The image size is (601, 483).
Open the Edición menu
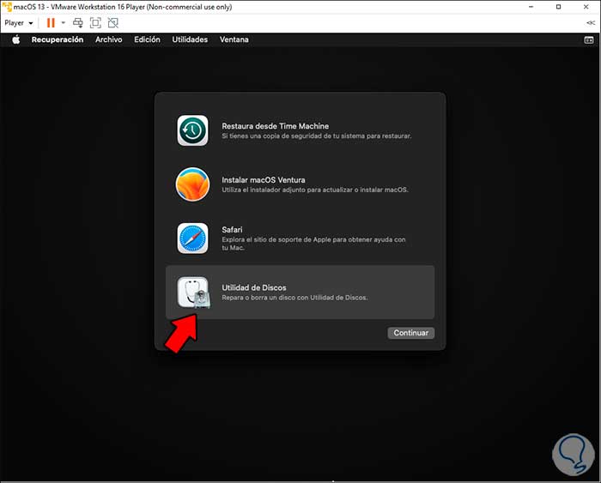[x=147, y=39]
